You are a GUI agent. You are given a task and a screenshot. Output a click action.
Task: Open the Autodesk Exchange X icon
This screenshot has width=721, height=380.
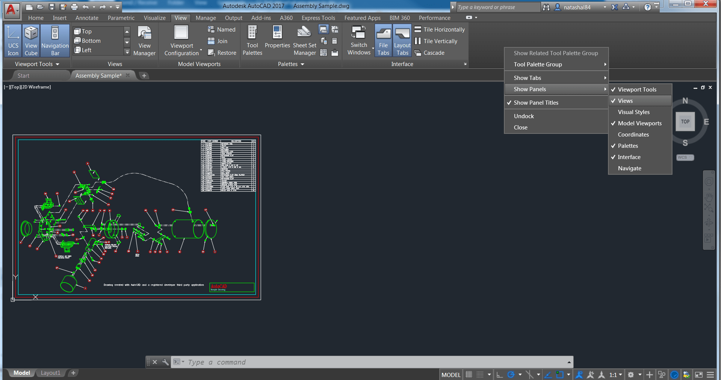615,7
